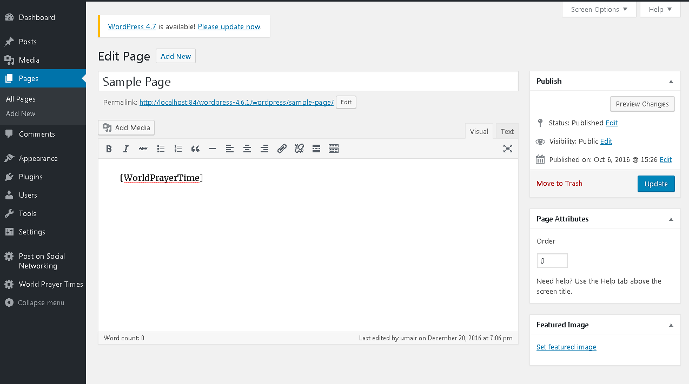Collapse the Page Attributes panel
689x384 pixels.
coord(671,219)
